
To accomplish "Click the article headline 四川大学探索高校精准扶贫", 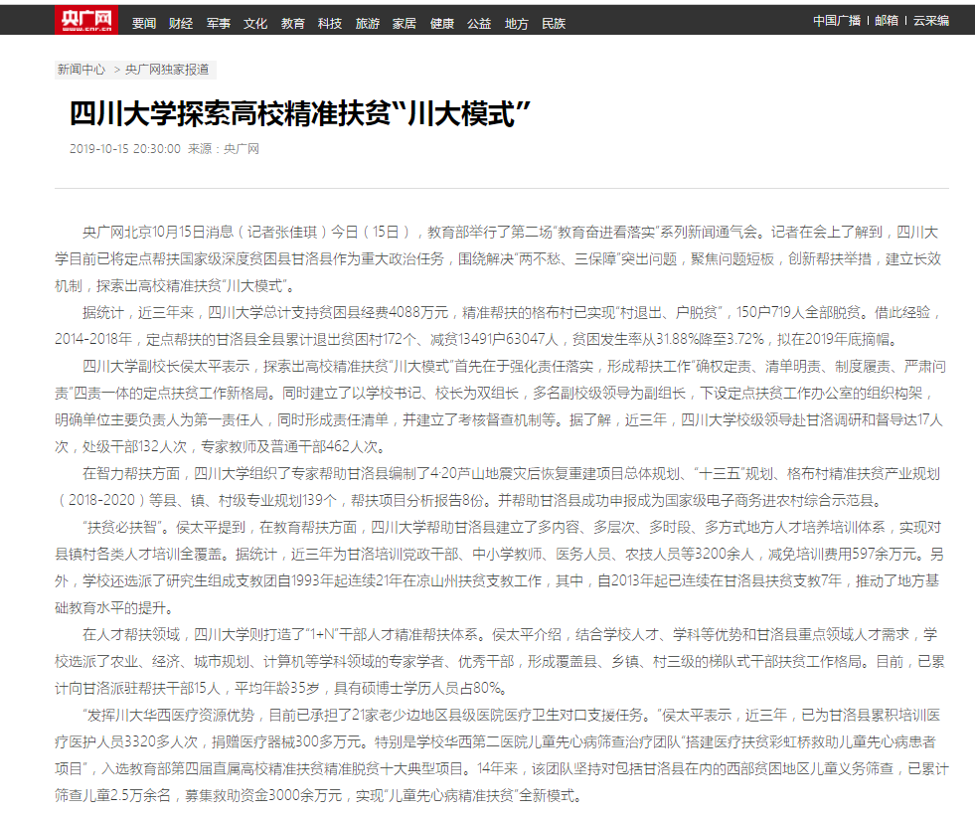I will [x=300, y=113].
